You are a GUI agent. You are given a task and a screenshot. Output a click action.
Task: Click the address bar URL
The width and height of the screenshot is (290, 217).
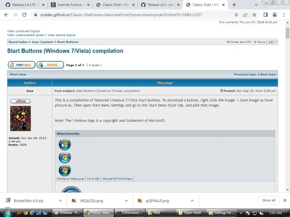click(x=121, y=15)
